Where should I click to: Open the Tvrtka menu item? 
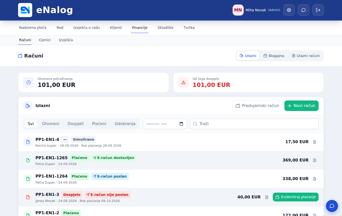coord(189,28)
